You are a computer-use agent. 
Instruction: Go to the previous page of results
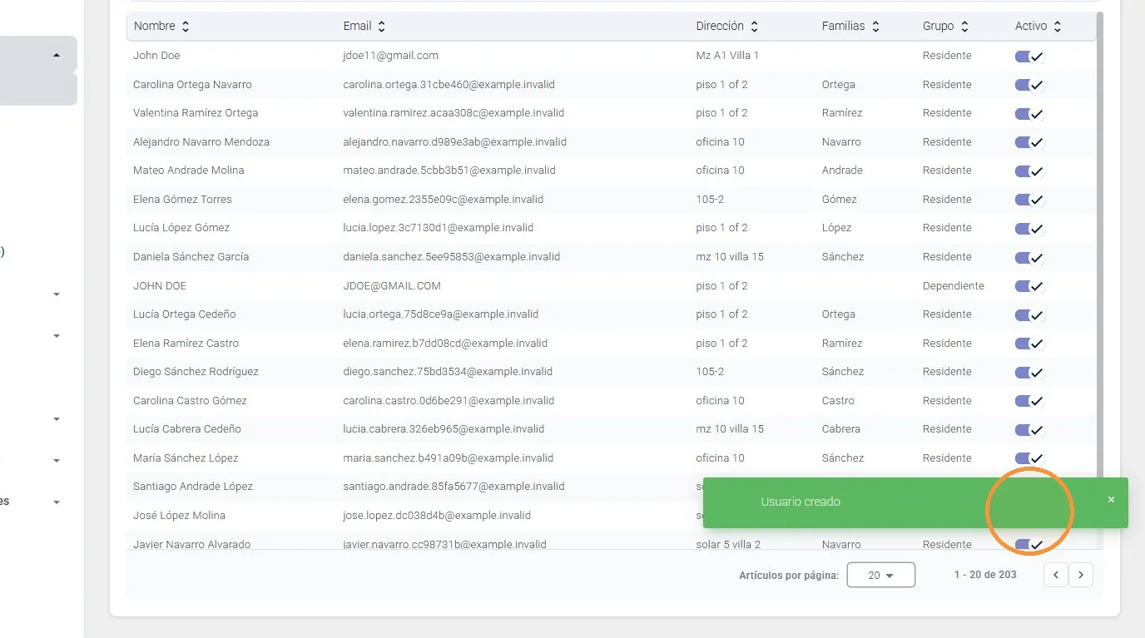pos(1056,575)
